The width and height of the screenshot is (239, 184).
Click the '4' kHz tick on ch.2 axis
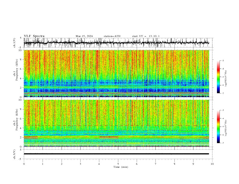[21, 128]
